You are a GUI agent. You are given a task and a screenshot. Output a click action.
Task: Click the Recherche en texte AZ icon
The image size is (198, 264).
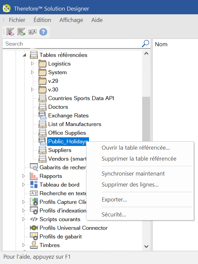(x=34, y=193)
